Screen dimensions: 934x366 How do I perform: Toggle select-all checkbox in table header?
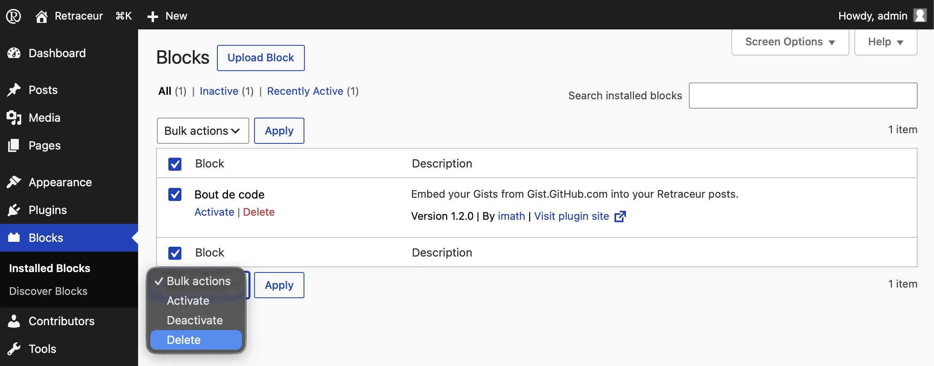[175, 164]
